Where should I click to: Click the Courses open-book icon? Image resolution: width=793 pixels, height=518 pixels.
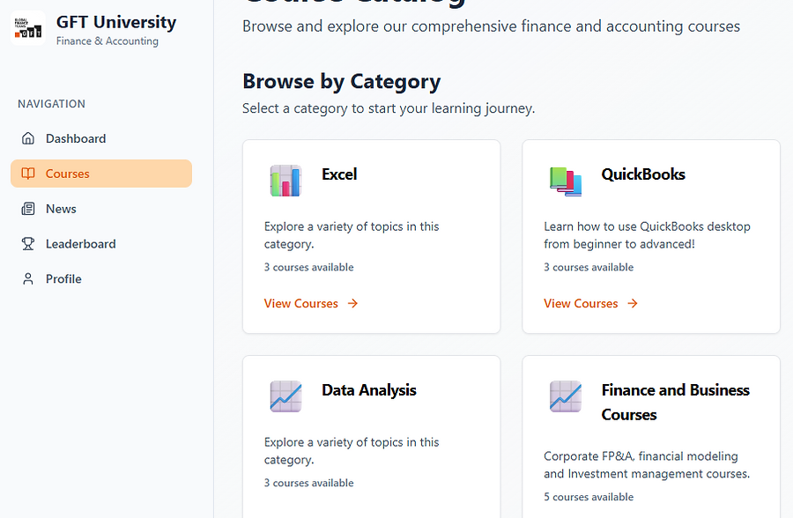(28, 174)
